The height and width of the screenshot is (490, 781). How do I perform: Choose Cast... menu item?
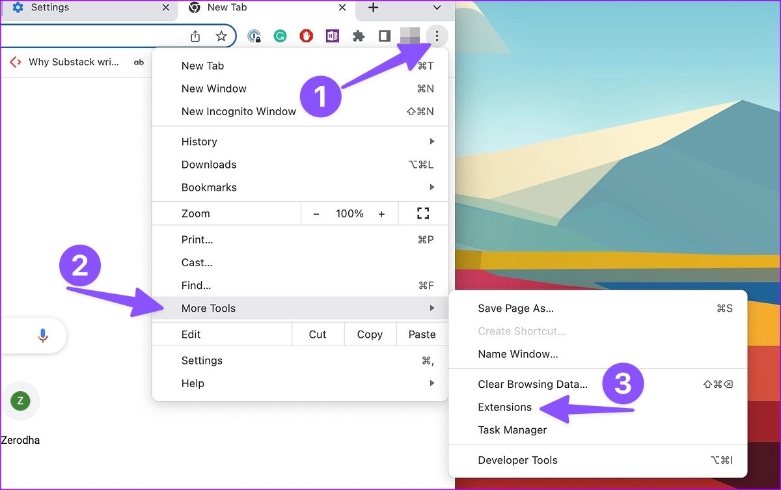(300, 263)
